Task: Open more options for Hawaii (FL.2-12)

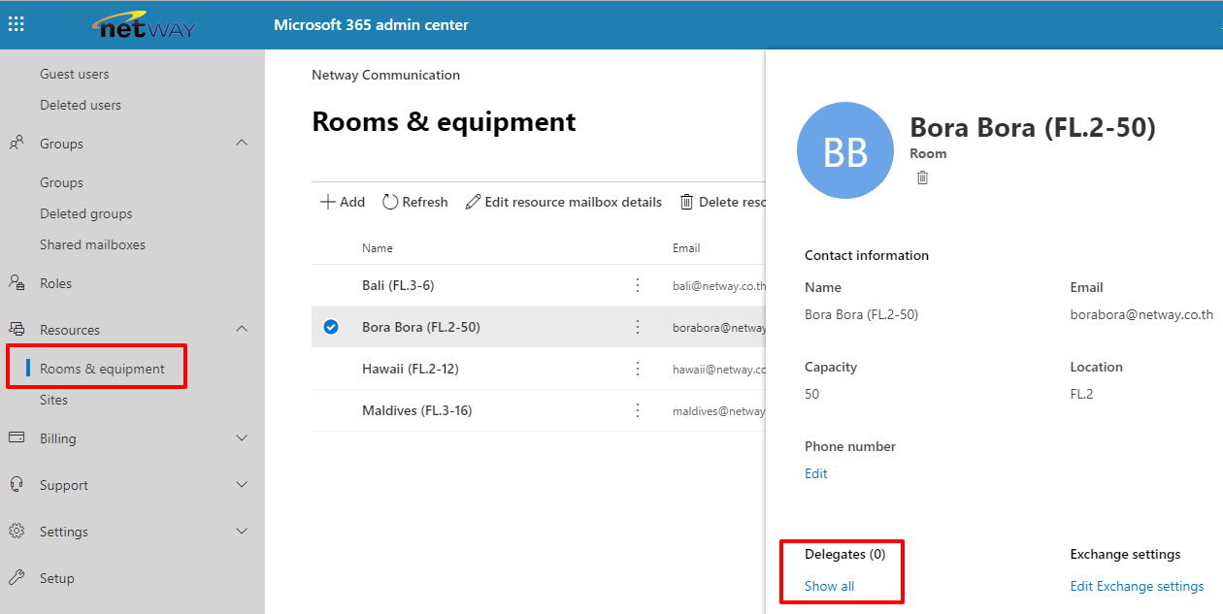Action: click(638, 369)
